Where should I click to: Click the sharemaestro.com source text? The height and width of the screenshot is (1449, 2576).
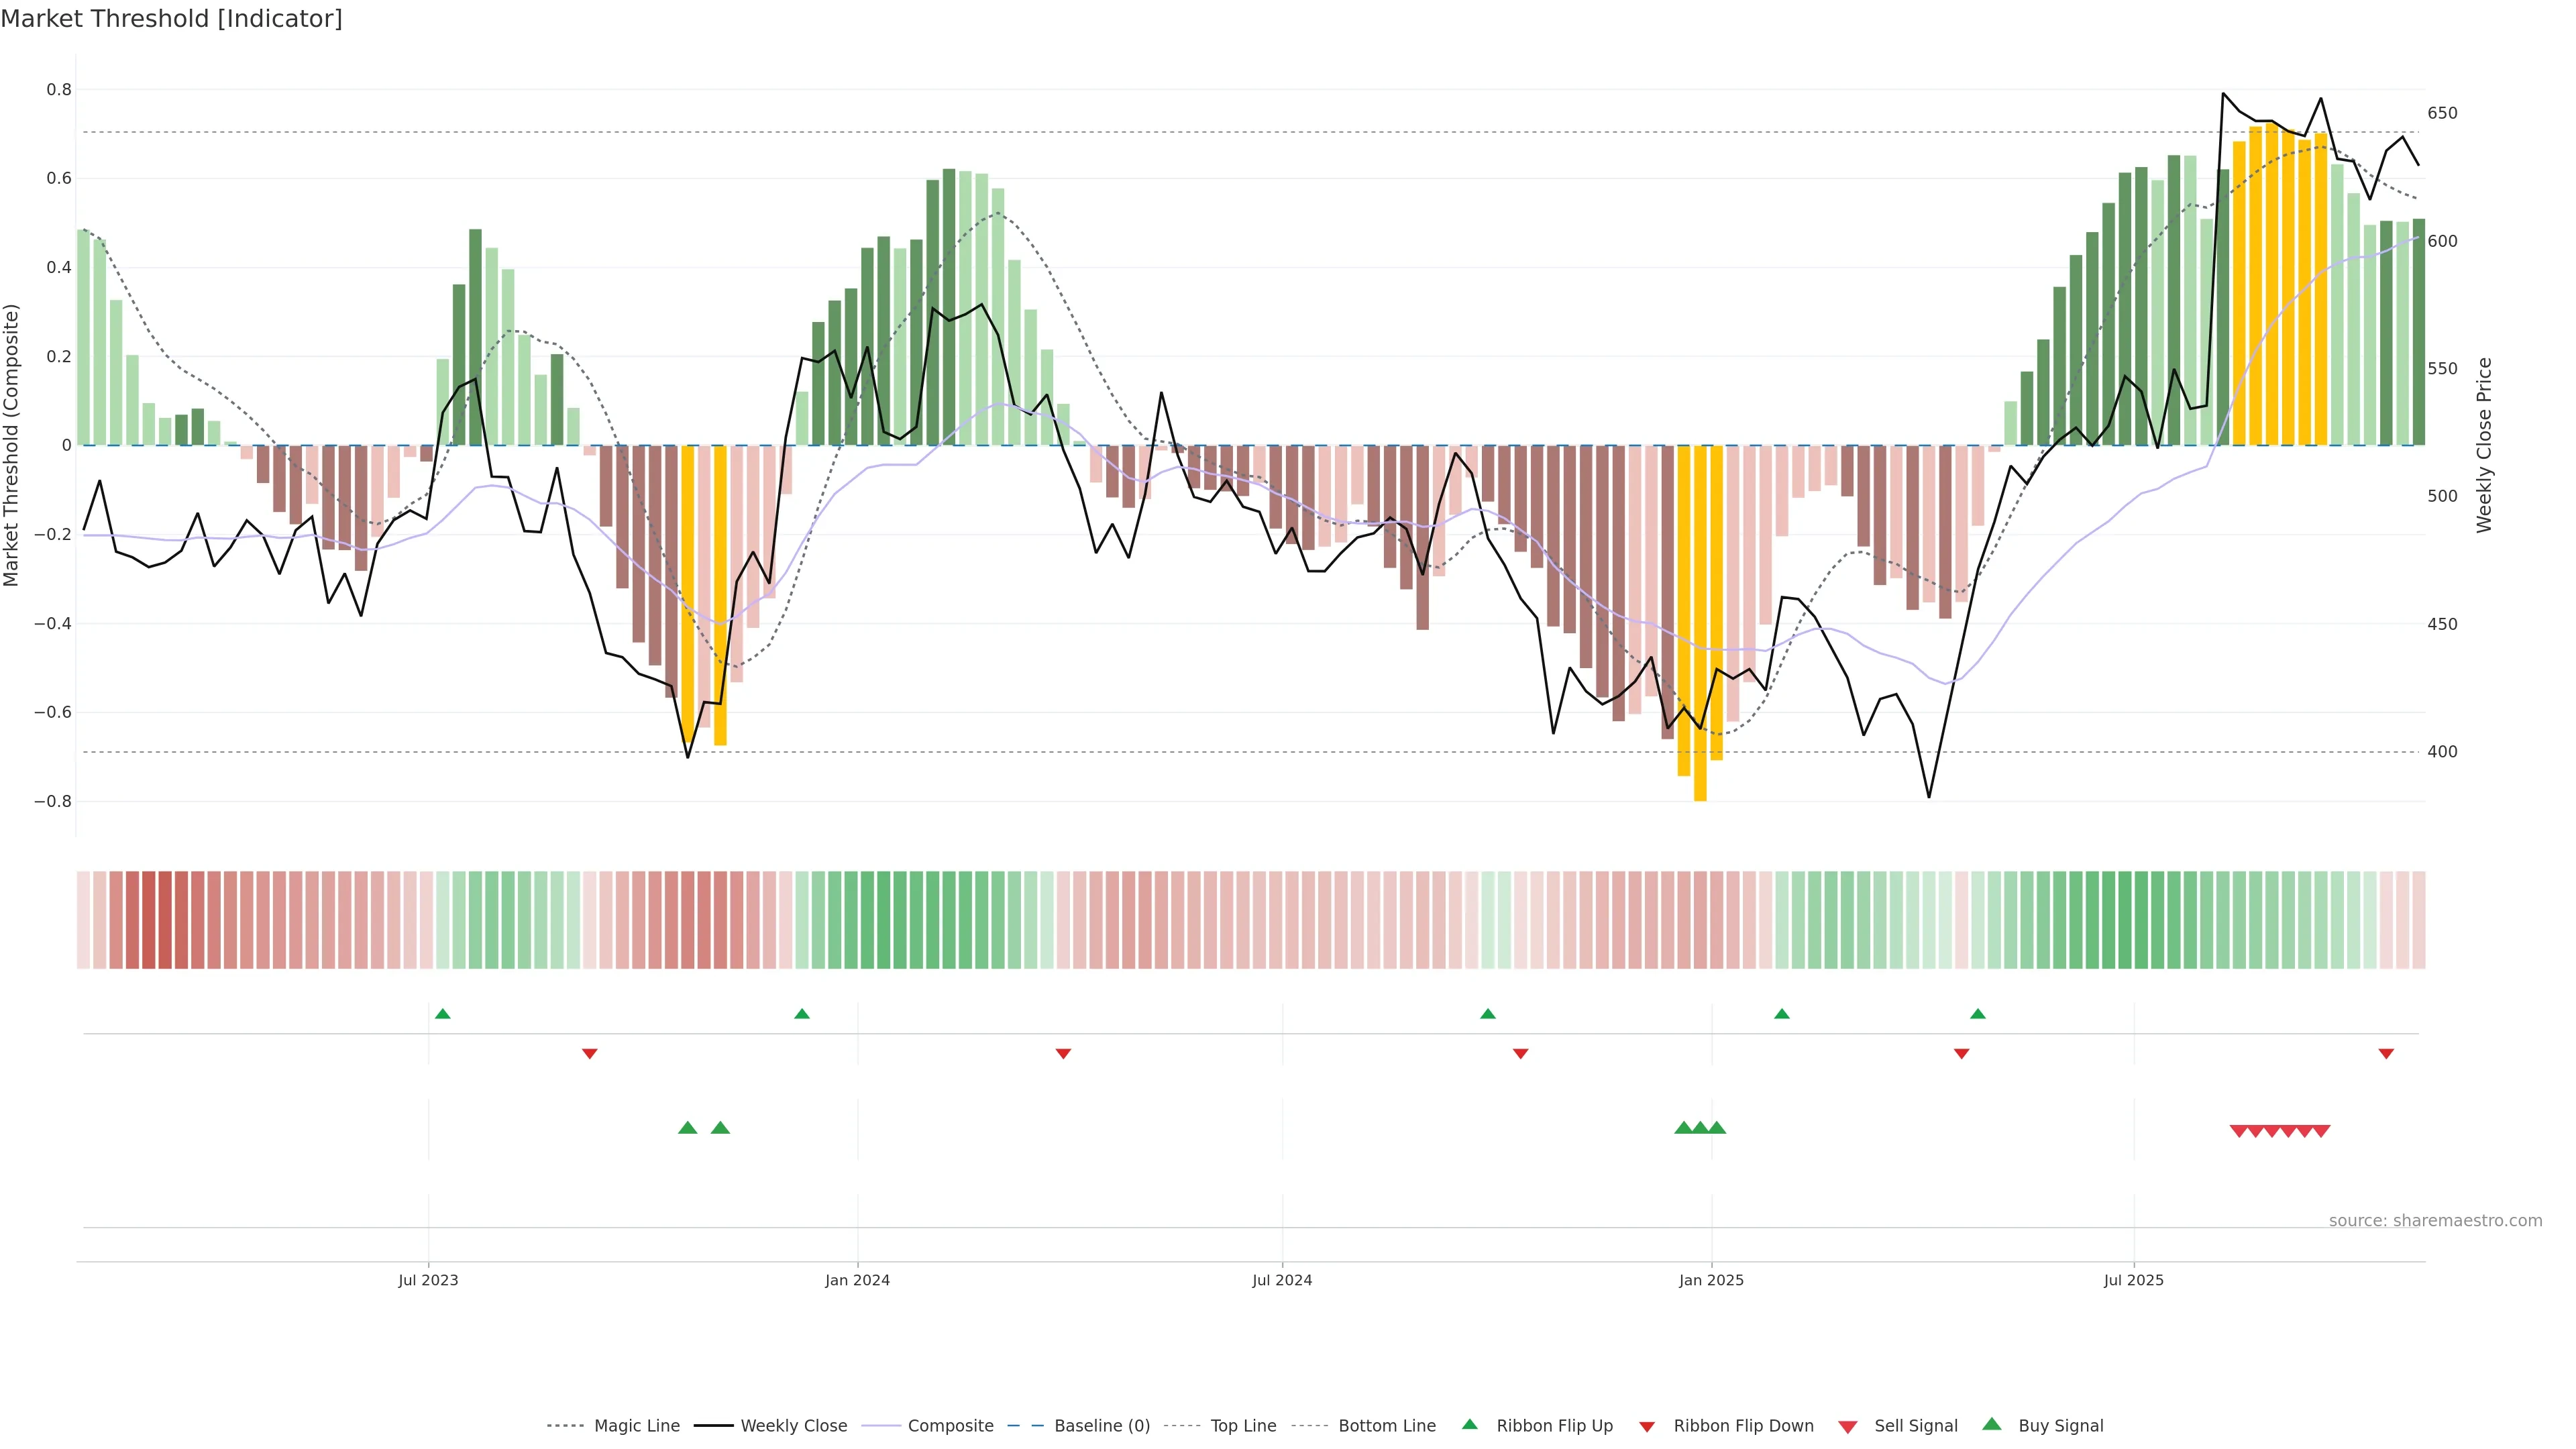point(2435,1220)
